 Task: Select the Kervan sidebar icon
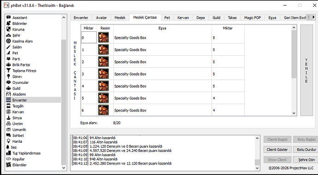(x=8, y=111)
